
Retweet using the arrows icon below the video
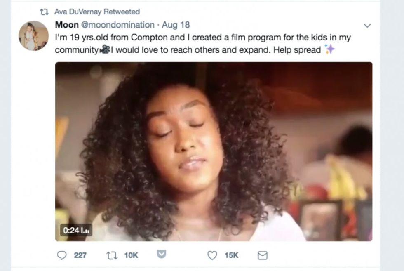click(112, 255)
